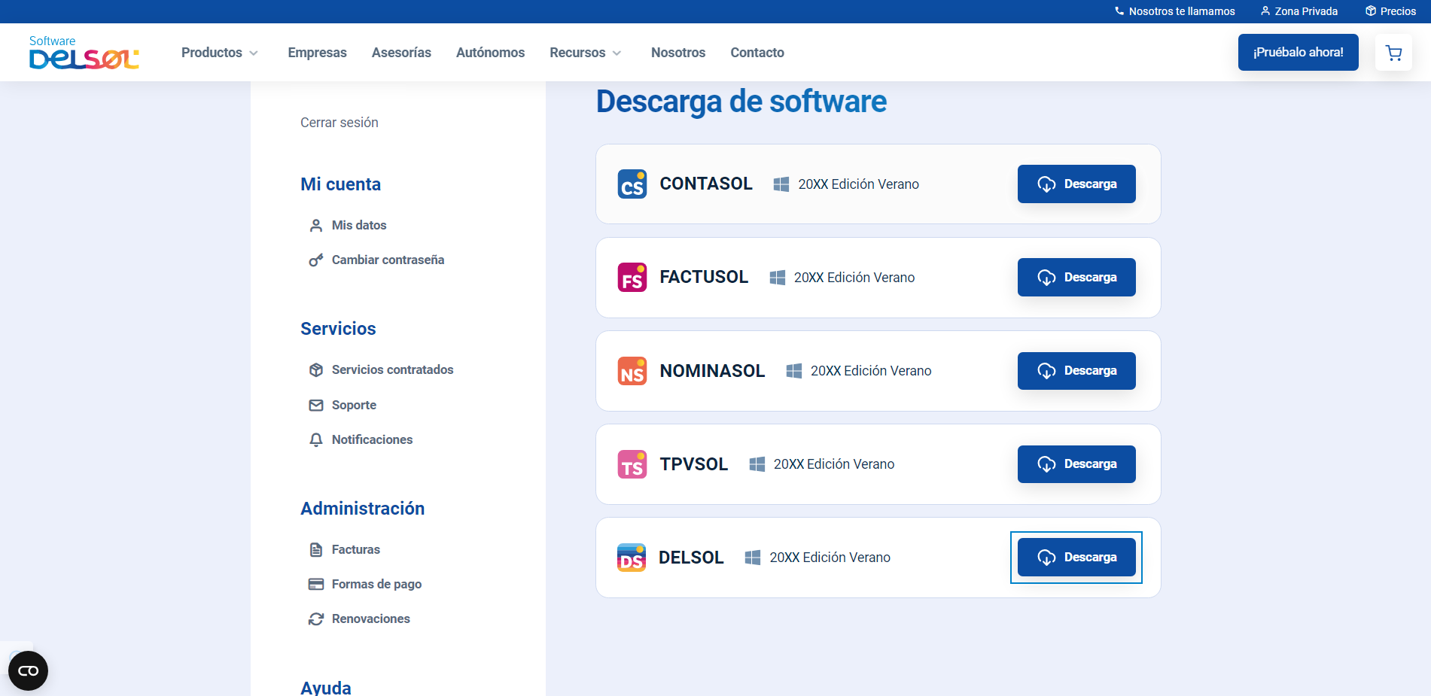The width and height of the screenshot is (1431, 696).
Task: Click the Servicios section heading
Action: pyautogui.click(x=338, y=329)
